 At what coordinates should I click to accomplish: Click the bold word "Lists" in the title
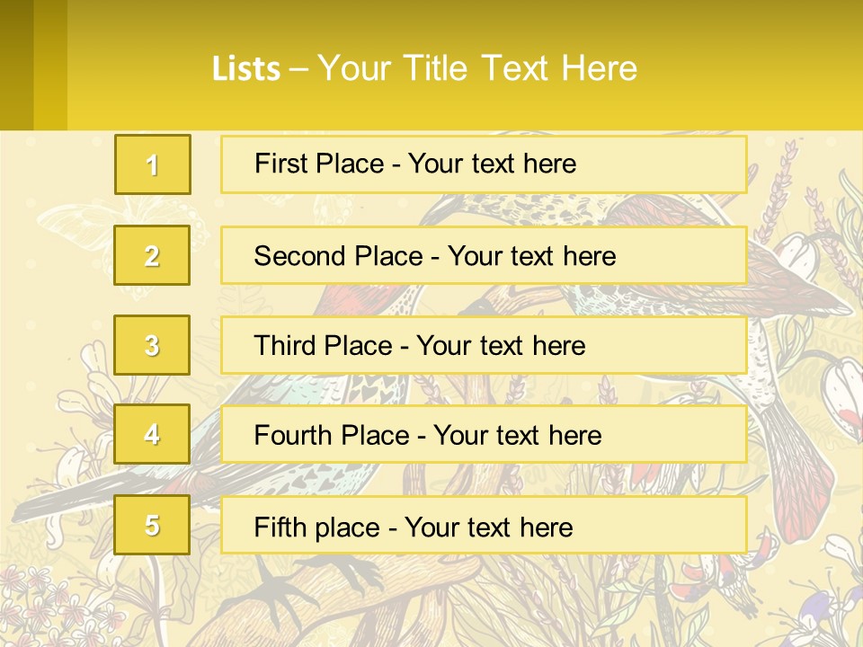click(246, 68)
